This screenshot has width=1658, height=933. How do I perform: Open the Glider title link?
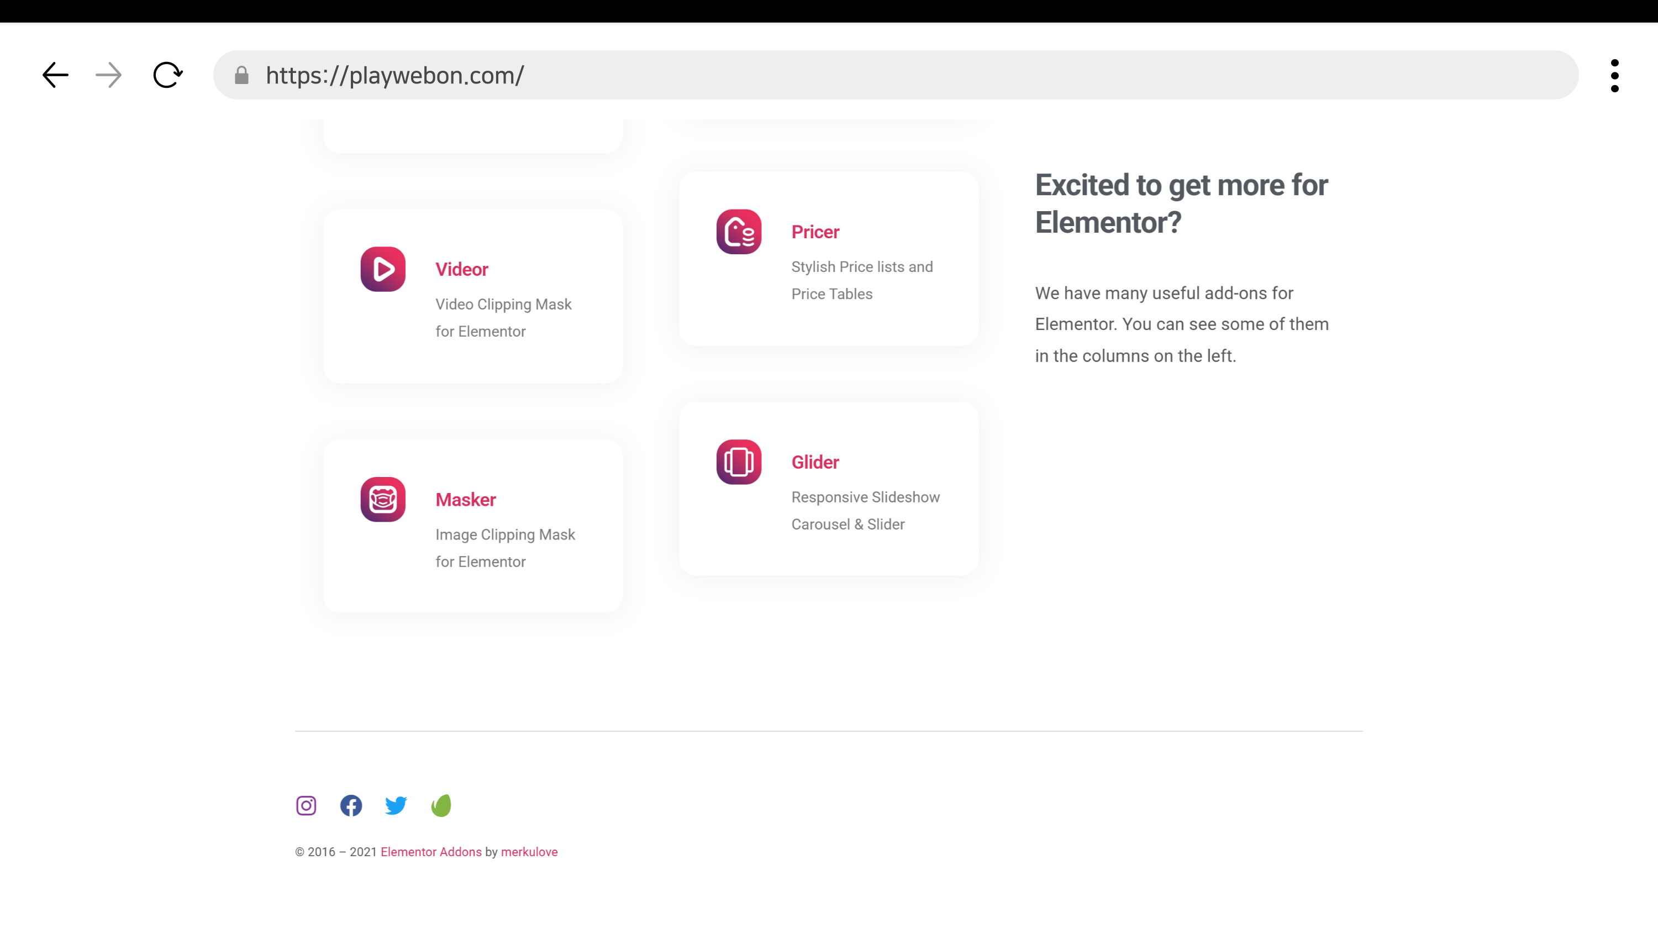(x=815, y=462)
